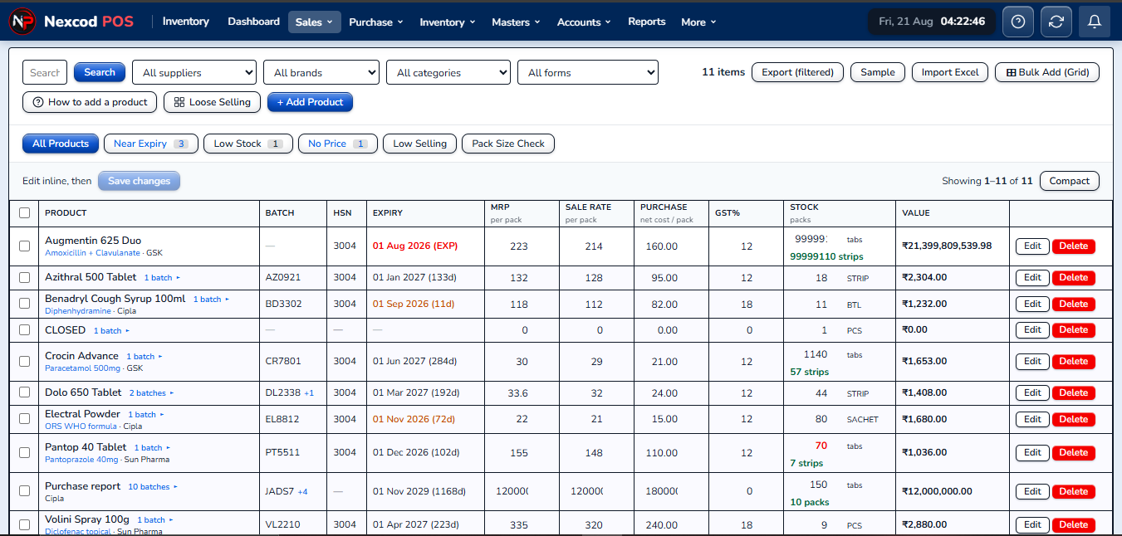Viewport: 1122px width, 536px height.
Task: Select the All Products filter tab
Action: 61,144
